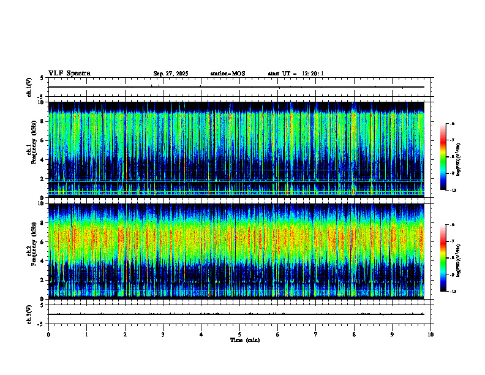This screenshot has width=485, height=375.
Task: Click the "ch.3(V)" axis label
Action: pos(29,314)
